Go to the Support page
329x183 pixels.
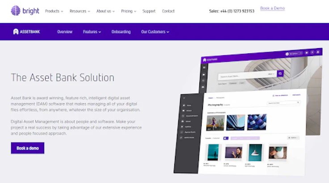click(x=149, y=11)
